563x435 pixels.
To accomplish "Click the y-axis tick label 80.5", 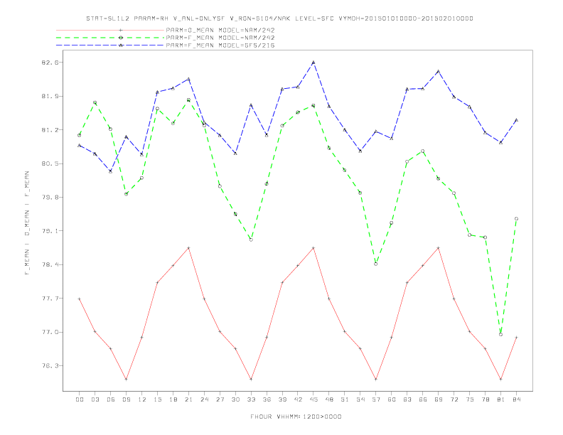I will pyautogui.click(x=49, y=163).
